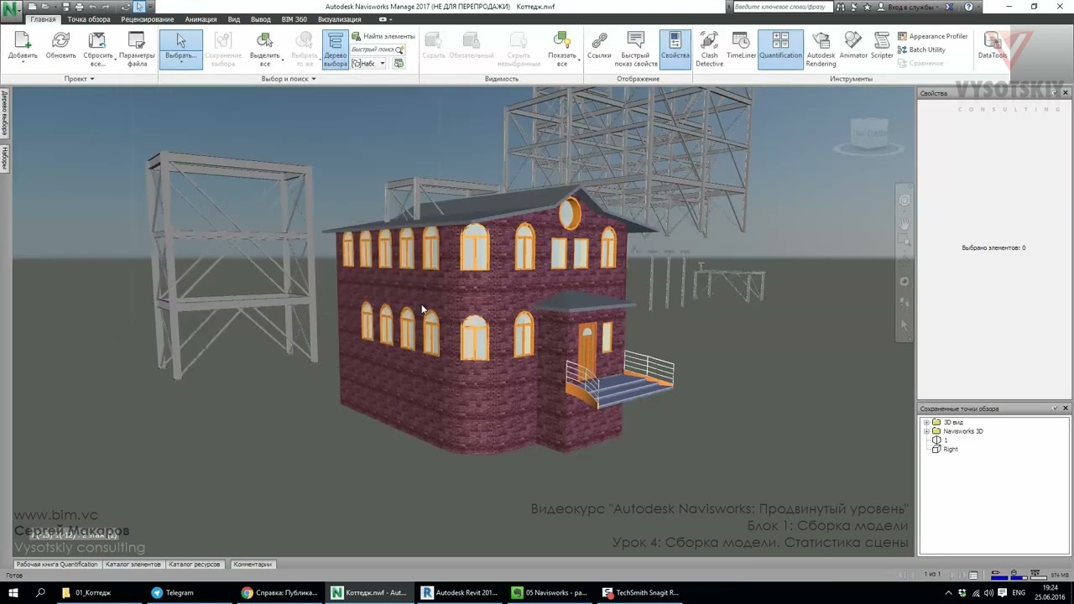Open the Animator tool

853,47
